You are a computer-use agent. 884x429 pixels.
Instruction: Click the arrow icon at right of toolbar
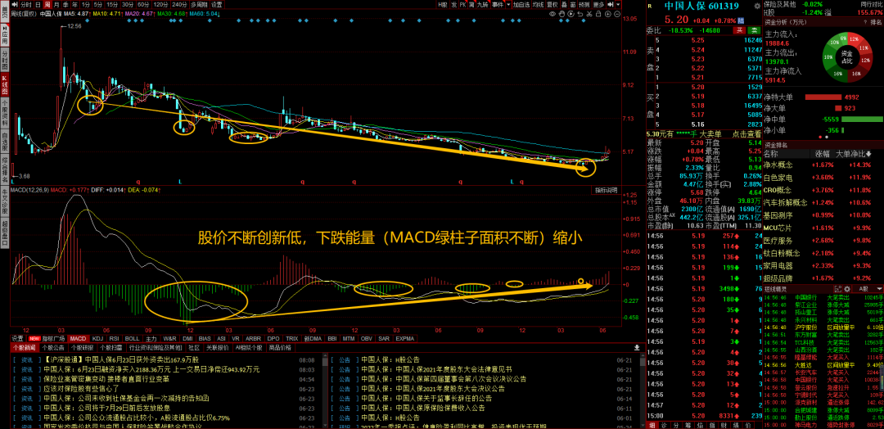click(x=611, y=5)
